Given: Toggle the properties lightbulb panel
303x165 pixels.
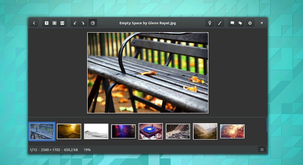Looking at the screenshot, I should 209,23.
